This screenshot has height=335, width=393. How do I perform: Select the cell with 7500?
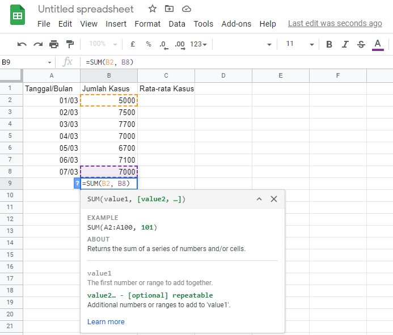pos(109,112)
